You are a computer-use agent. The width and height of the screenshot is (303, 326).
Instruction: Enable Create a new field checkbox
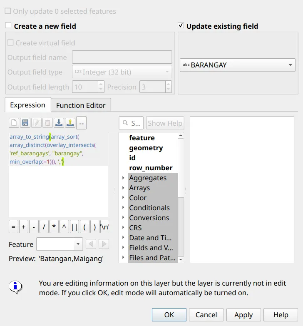click(8, 25)
